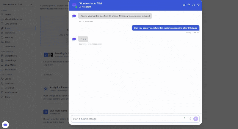Click the Profile person icon in sidebar
Viewport: 238px width, 129px height.
click(x=2, y=14)
